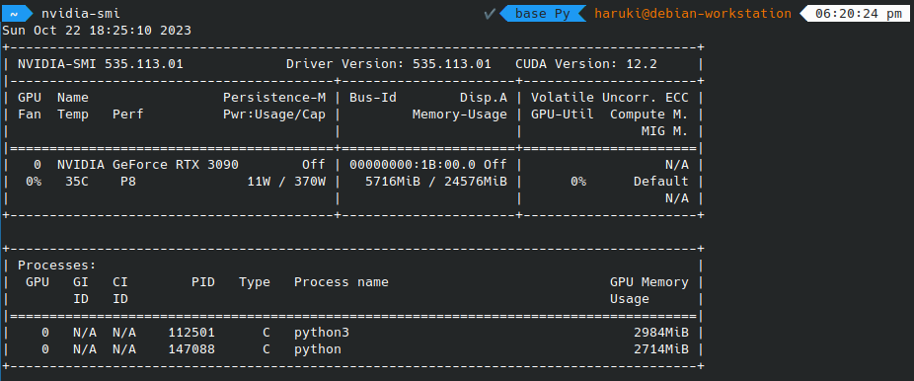914x381 pixels.
Task: Click PID '147088' in process table
Action: [x=191, y=349]
